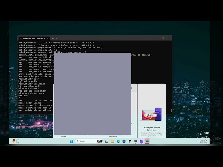The height and width of the screenshot is (167, 223).
Task: Close the terminal window
Action: (x=169, y=38)
